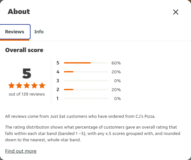Screen dimensions: 191x160
Task: Click the middle orange star icon
Action: 27,85
